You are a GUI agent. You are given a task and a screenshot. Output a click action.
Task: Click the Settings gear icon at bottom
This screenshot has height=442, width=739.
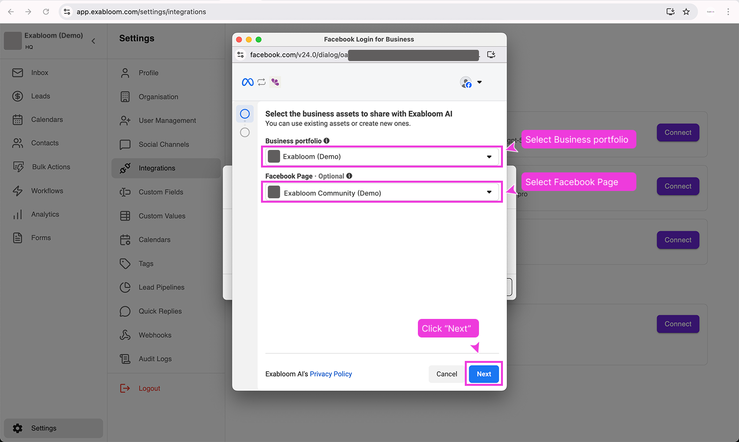[18, 428]
